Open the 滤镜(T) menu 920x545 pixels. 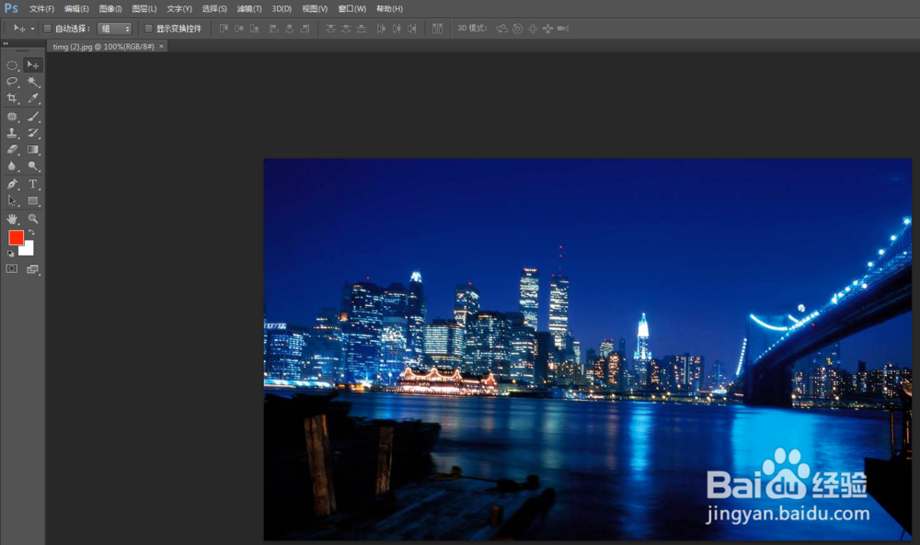(x=249, y=9)
